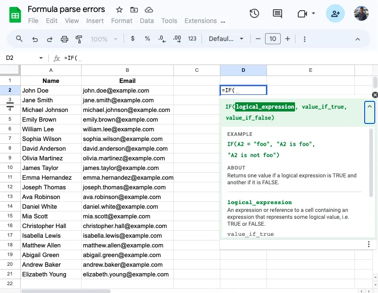Check the cloud document status icon
Screen dimensions: 378x293
pos(149,10)
